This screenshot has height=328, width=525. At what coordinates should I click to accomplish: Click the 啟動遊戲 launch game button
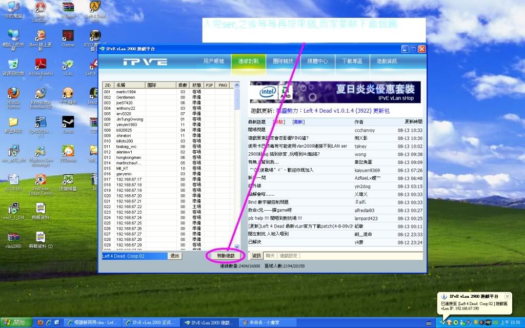pyautogui.click(x=226, y=256)
